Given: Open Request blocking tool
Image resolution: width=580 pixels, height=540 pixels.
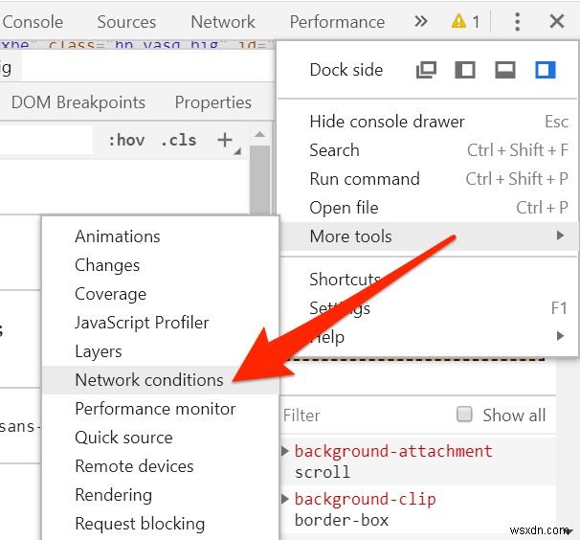Looking at the screenshot, I should pyautogui.click(x=161, y=524).
